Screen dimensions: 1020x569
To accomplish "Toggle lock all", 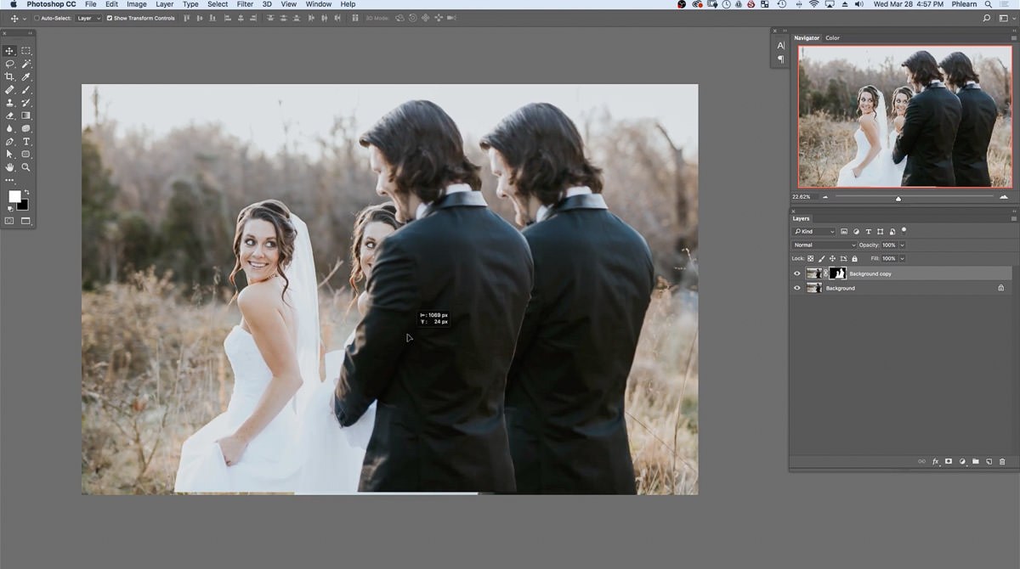I will point(854,258).
